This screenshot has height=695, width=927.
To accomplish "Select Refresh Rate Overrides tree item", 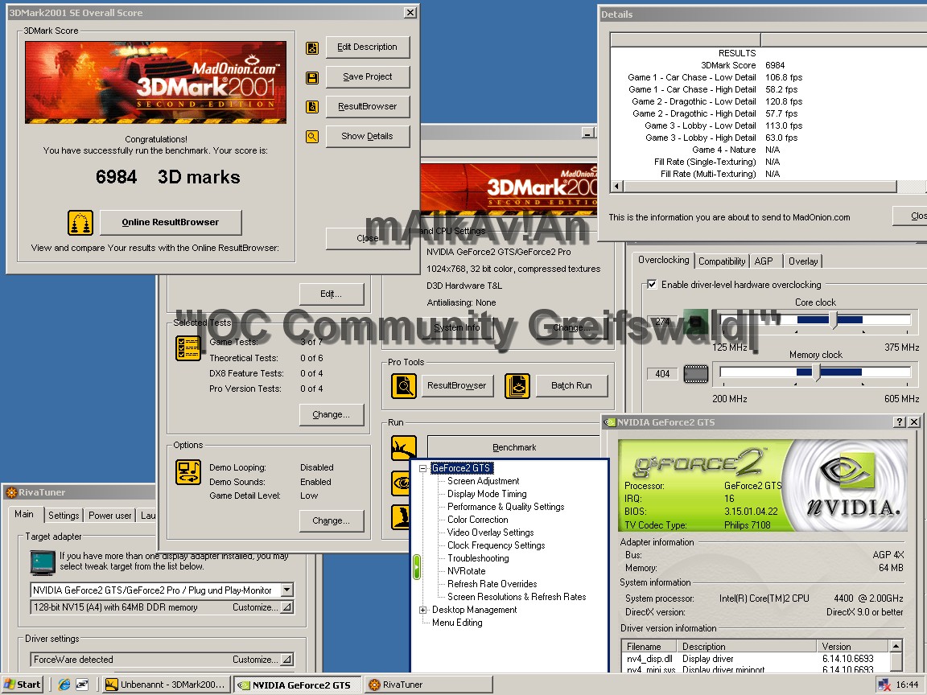I will click(492, 584).
